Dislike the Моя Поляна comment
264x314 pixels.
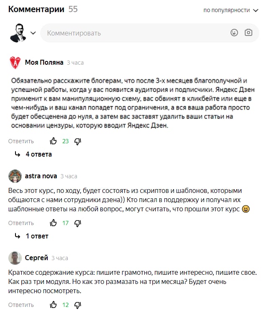pos(77,141)
